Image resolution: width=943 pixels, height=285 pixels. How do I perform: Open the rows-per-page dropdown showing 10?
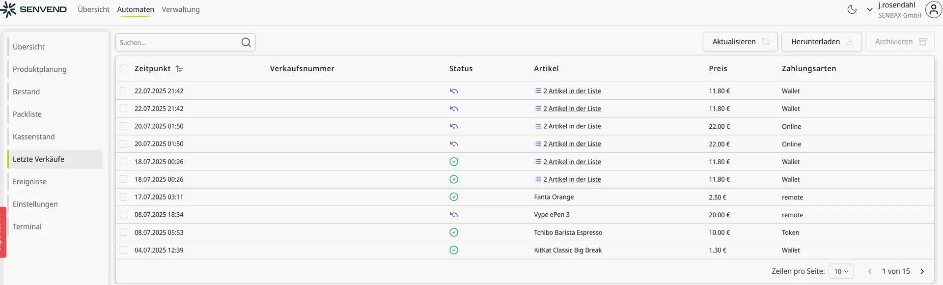(x=841, y=271)
